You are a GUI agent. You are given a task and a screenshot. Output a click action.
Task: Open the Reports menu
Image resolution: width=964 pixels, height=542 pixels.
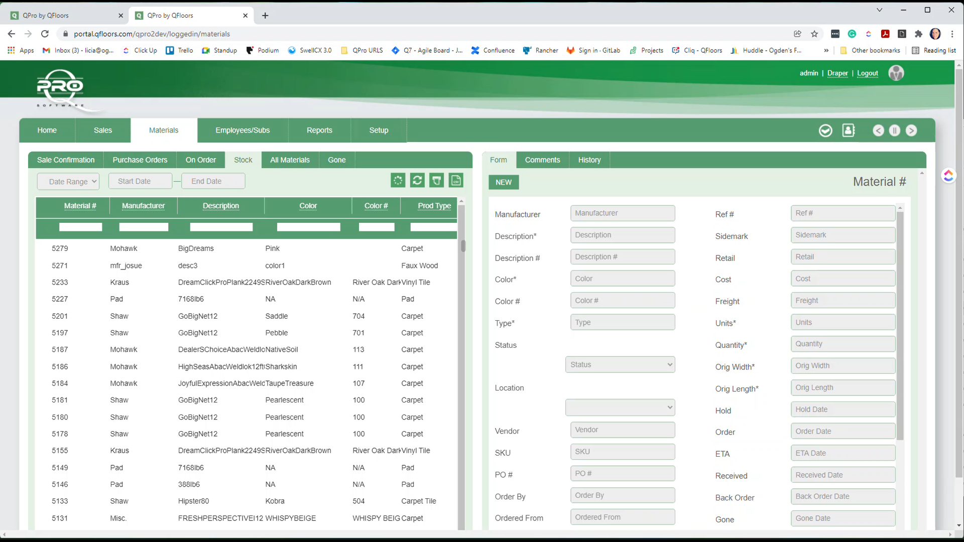point(319,130)
